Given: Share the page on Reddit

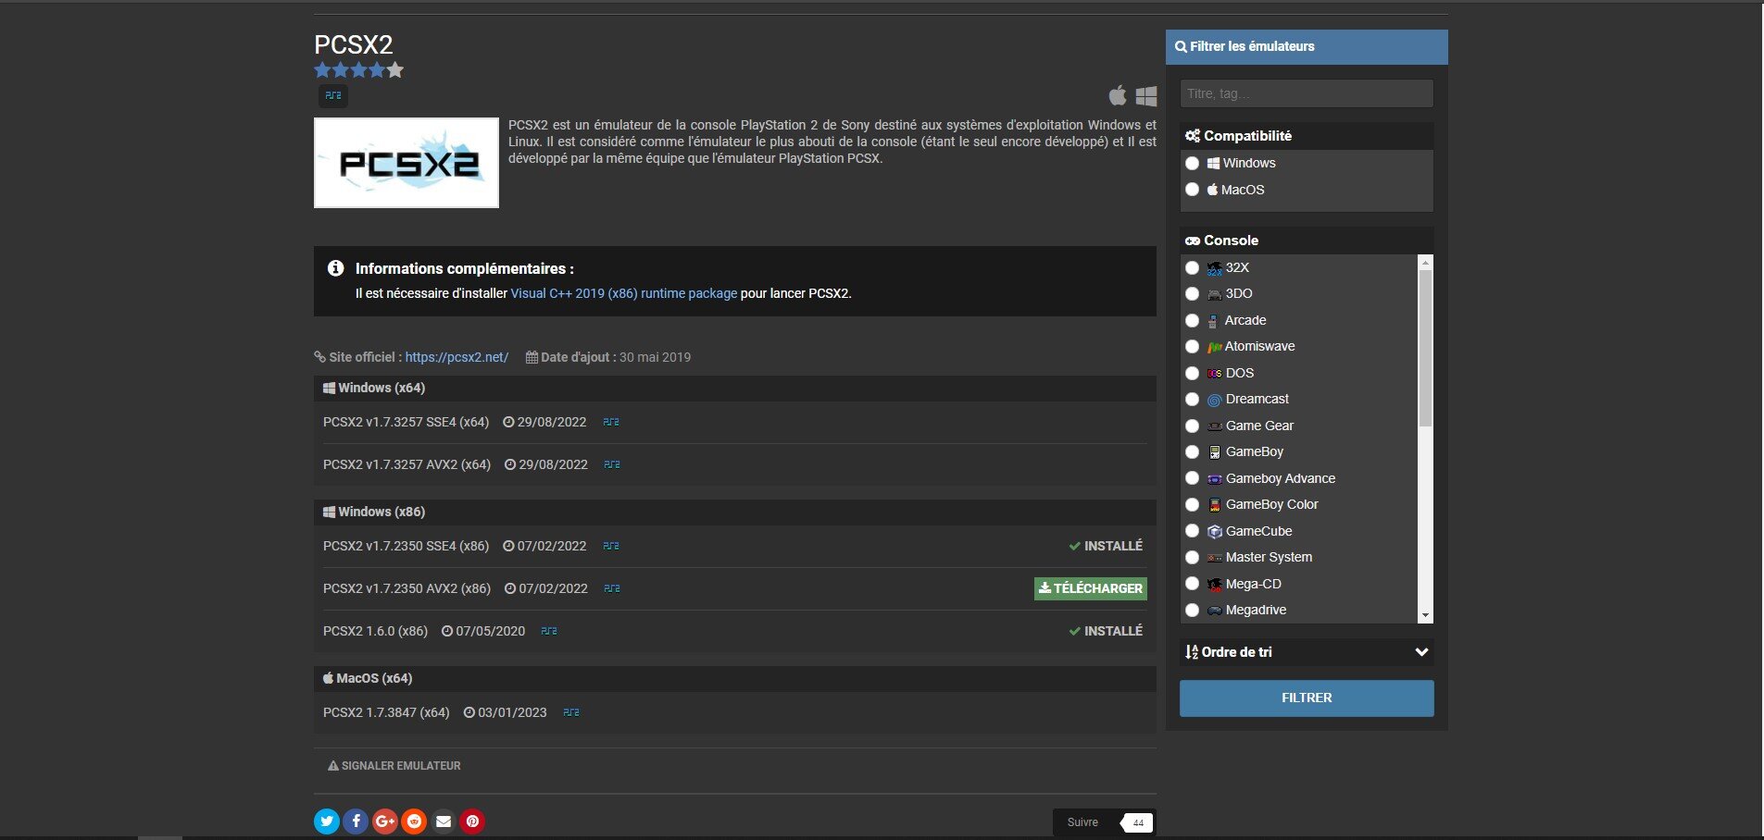Looking at the screenshot, I should tap(414, 821).
